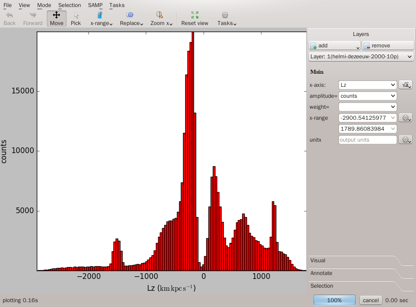Open the amplitude counts dropdown

[x=367, y=96]
